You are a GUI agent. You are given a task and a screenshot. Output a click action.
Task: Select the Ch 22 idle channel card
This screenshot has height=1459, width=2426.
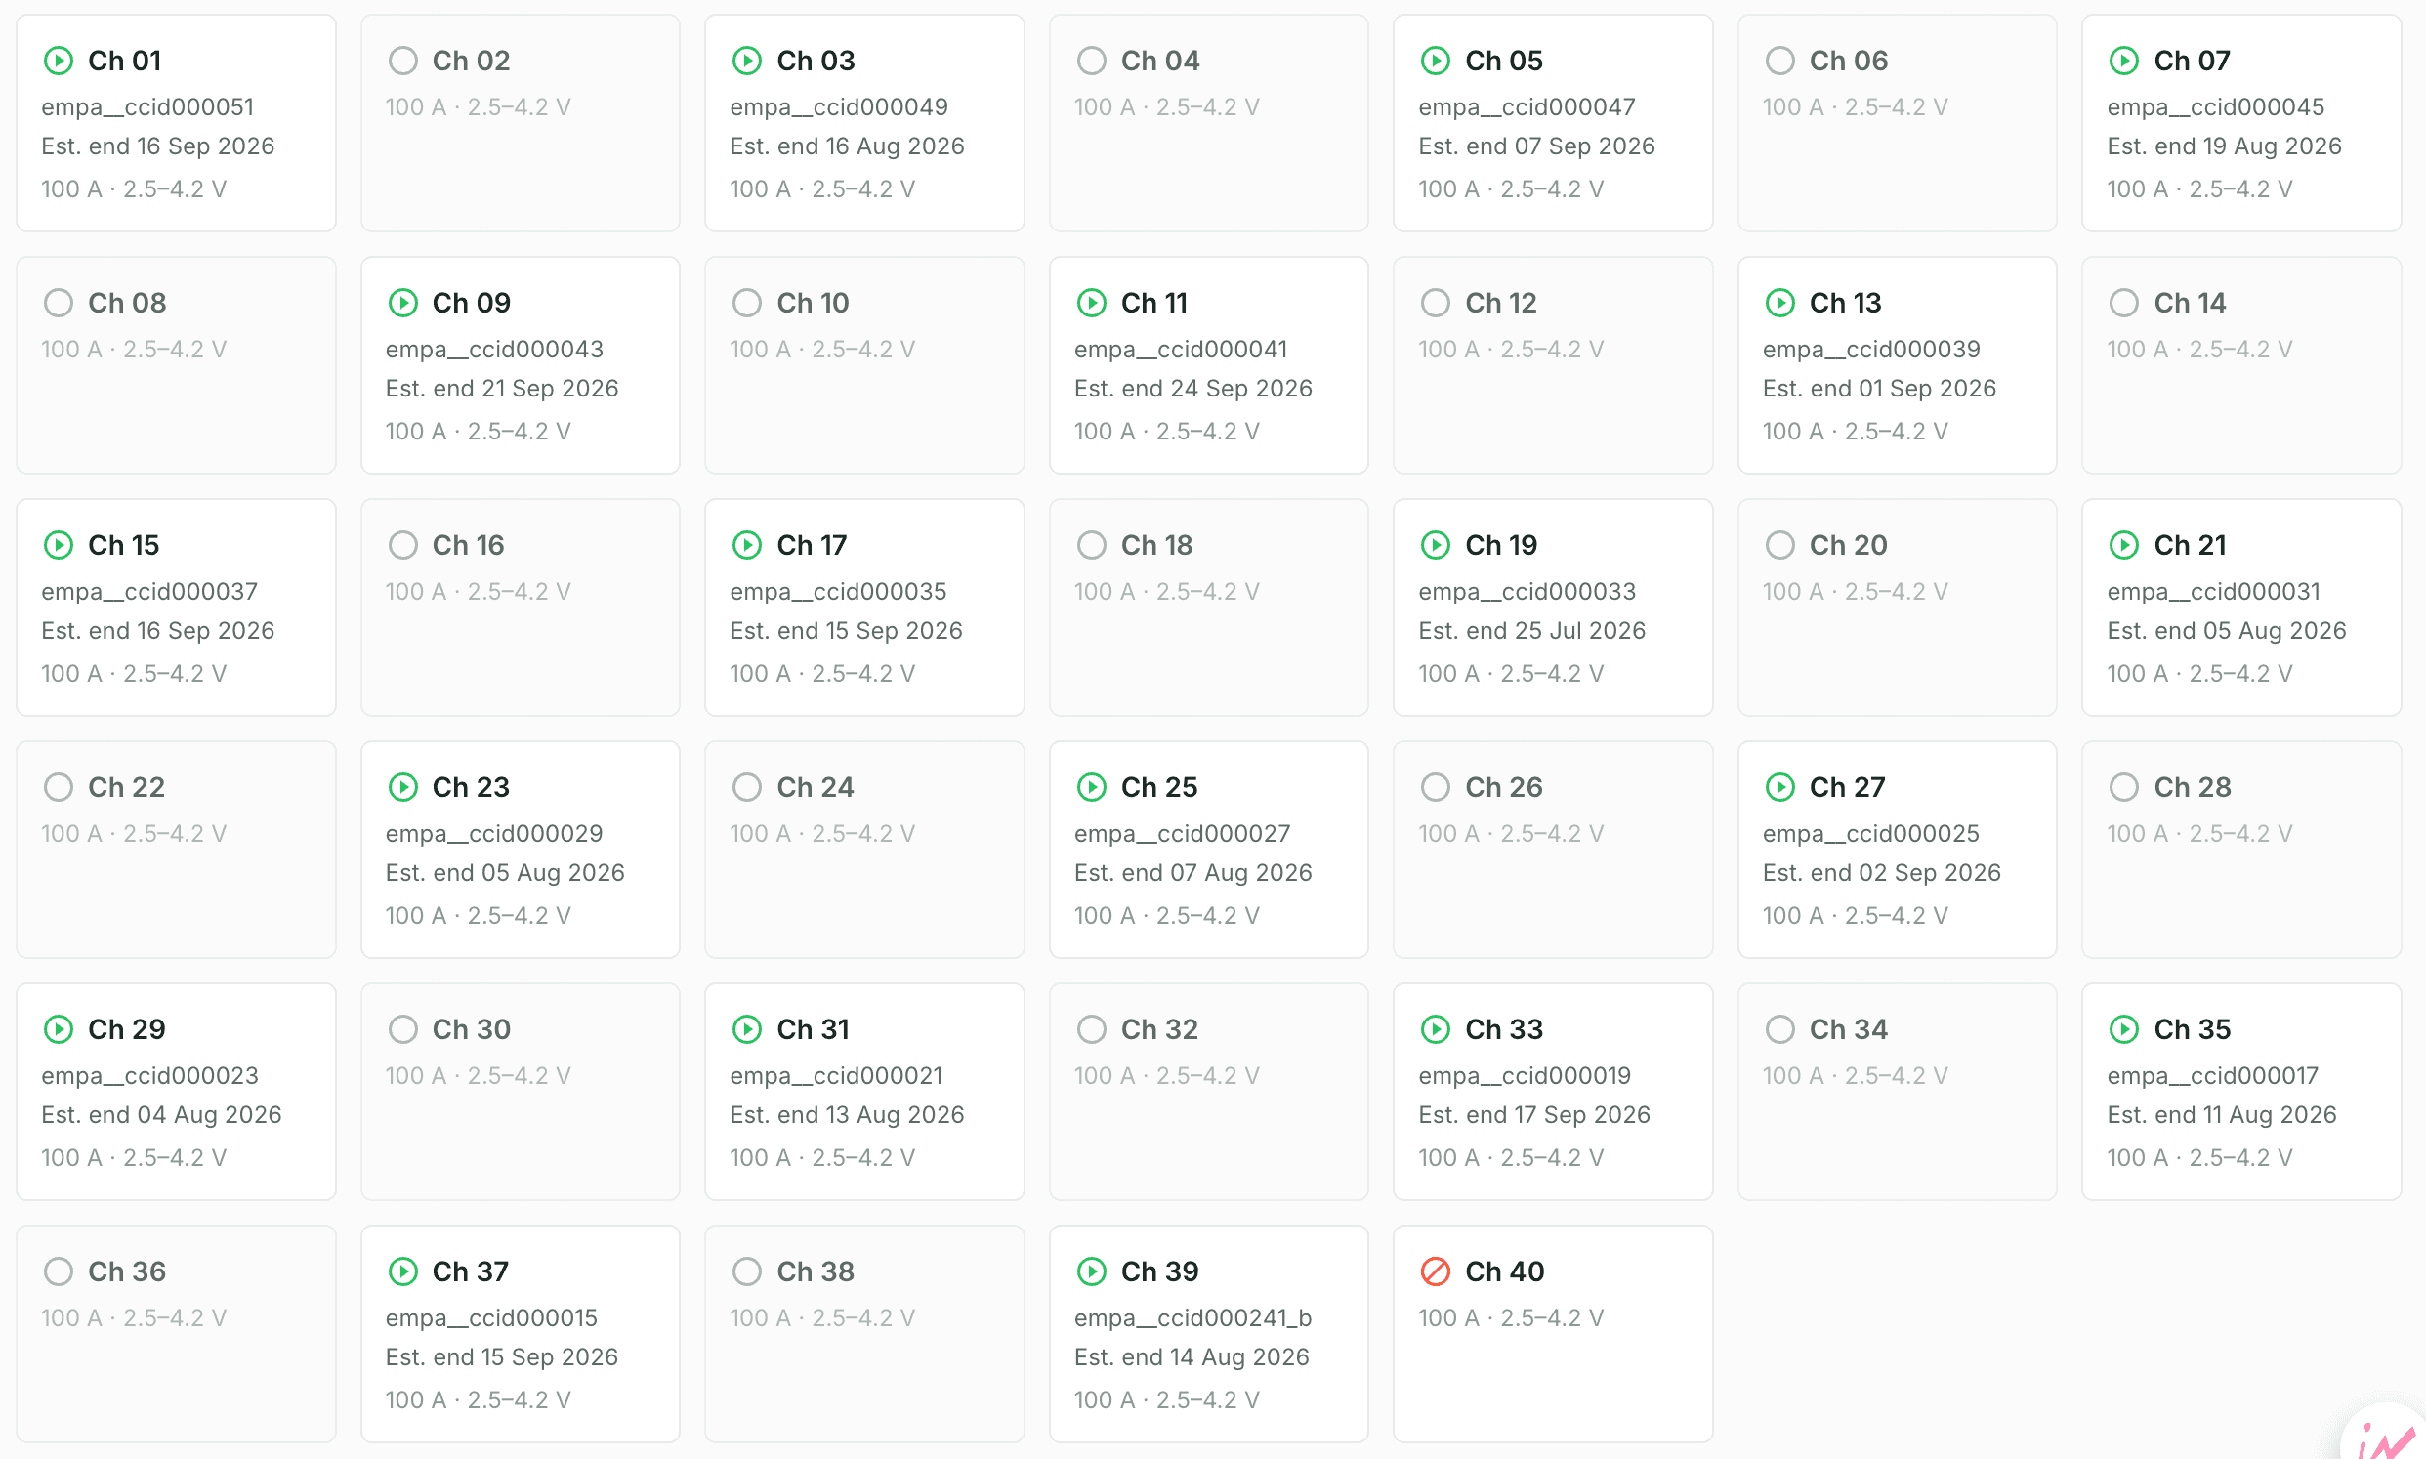coord(176,850)
